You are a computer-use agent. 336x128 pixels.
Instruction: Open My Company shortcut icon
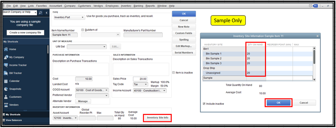coord(6,57)
